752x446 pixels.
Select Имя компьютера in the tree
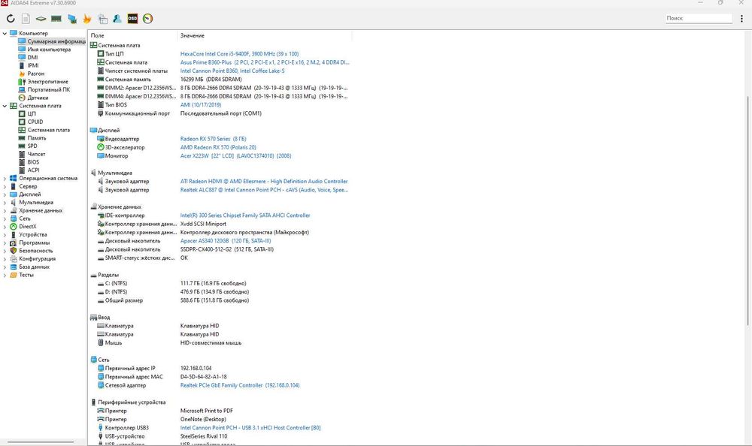click(44, 50)
